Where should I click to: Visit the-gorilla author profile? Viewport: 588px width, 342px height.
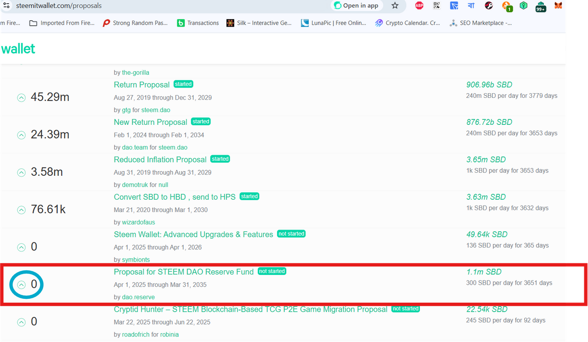(x=136, y=73)
